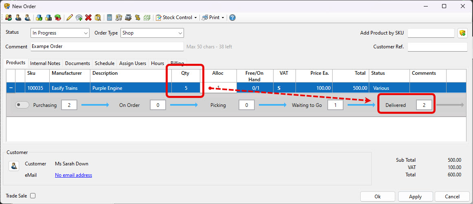The image size is (473, 204).
Task: Click the Customer Ref. input field
Action: (x=437, y=47)
